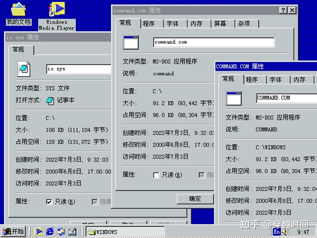
Task: Click the filename field showing command.com
Action: tap(213, 42)
